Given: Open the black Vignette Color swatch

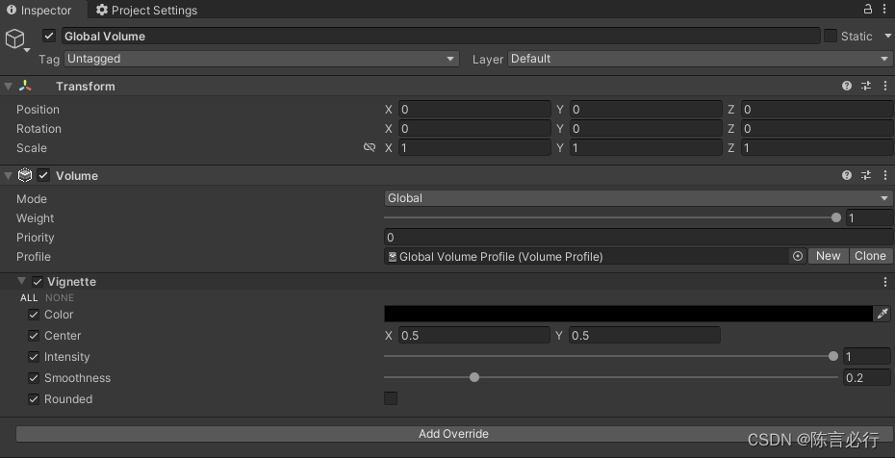Looking at the screenshot, I should tap(627, 315).
